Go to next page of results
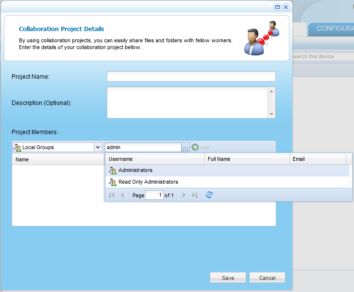 pos(184,195)
